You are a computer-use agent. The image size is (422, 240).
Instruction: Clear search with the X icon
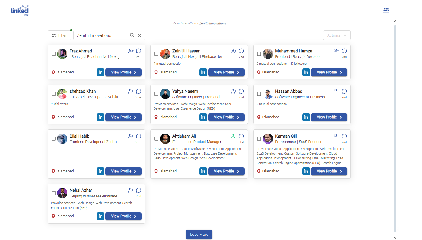pyautogui.click(x=140, y=35)
